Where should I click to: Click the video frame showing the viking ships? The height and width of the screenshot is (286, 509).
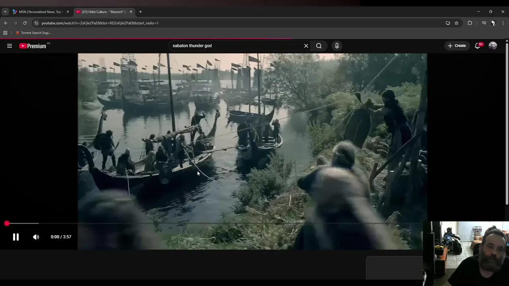[x=252, y=151]
